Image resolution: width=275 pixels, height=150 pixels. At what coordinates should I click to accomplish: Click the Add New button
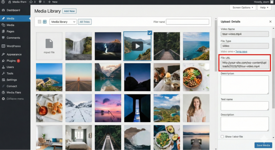click(x=69, y=11)
